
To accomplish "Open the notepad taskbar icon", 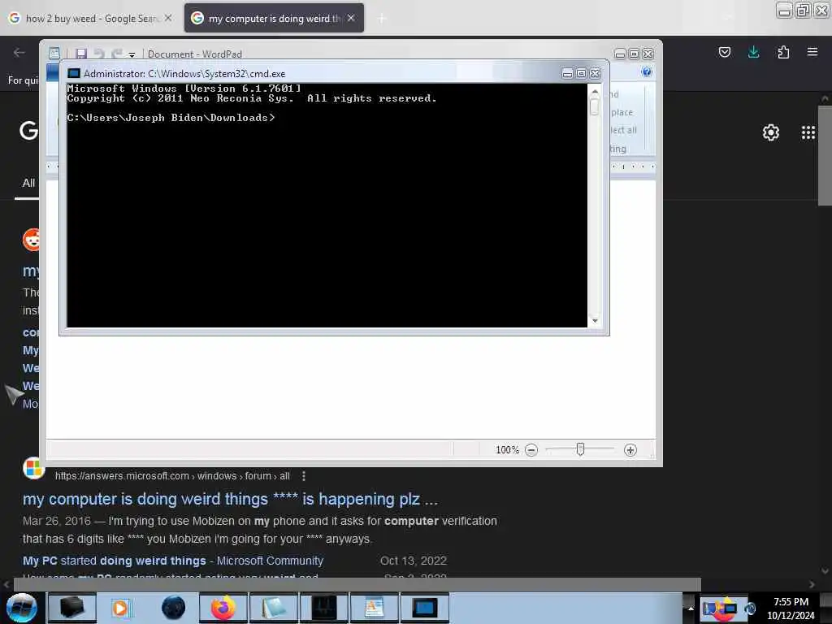I will (273, 608).
